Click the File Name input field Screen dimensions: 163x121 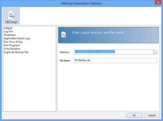(x=115, y=60)
